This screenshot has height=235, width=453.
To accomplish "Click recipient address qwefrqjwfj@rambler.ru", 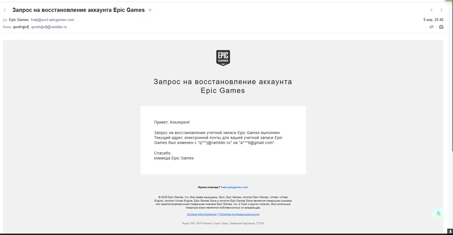I will coord(49,27).
